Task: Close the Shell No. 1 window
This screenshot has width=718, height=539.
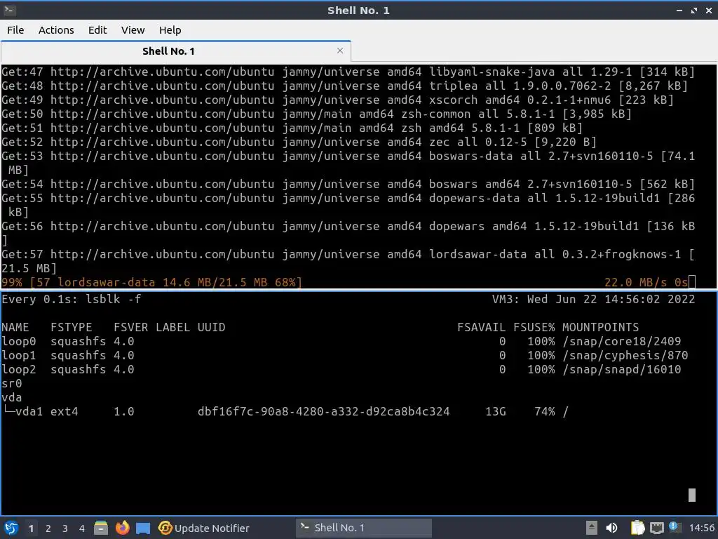Action: pos(708,10)
